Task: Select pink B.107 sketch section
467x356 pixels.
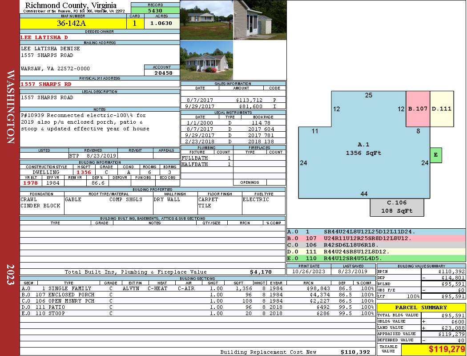Action: tap(418, 109)
